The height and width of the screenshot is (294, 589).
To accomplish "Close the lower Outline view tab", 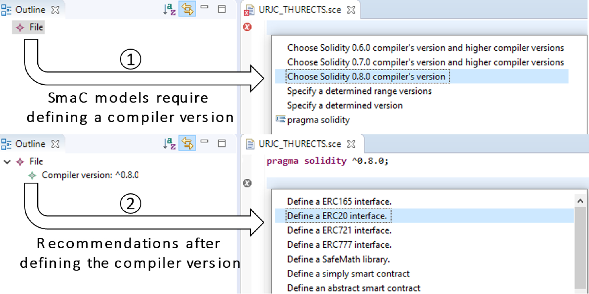I will [55, 144].
